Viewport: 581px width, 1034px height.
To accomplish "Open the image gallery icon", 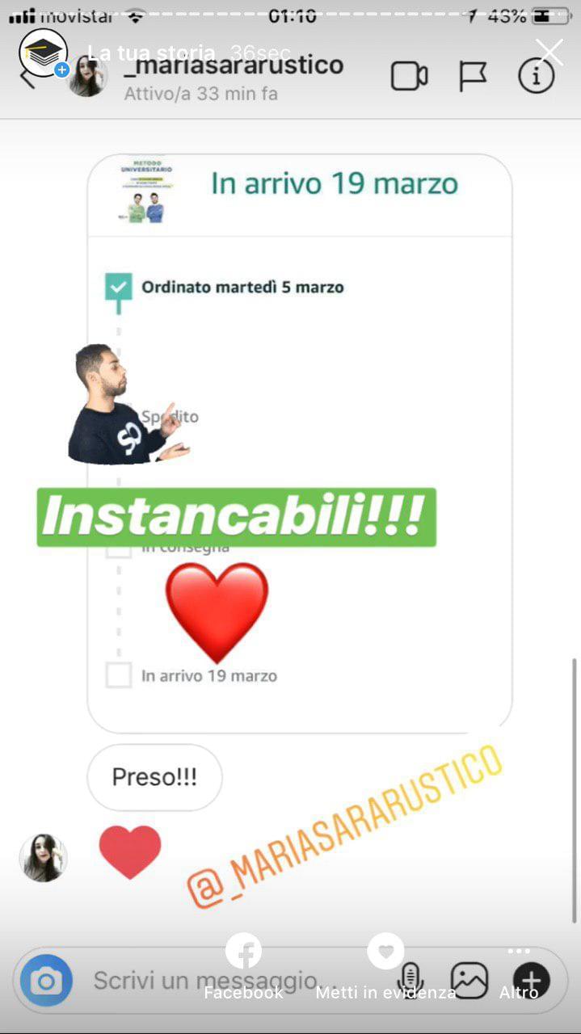I will coord(469,981).
